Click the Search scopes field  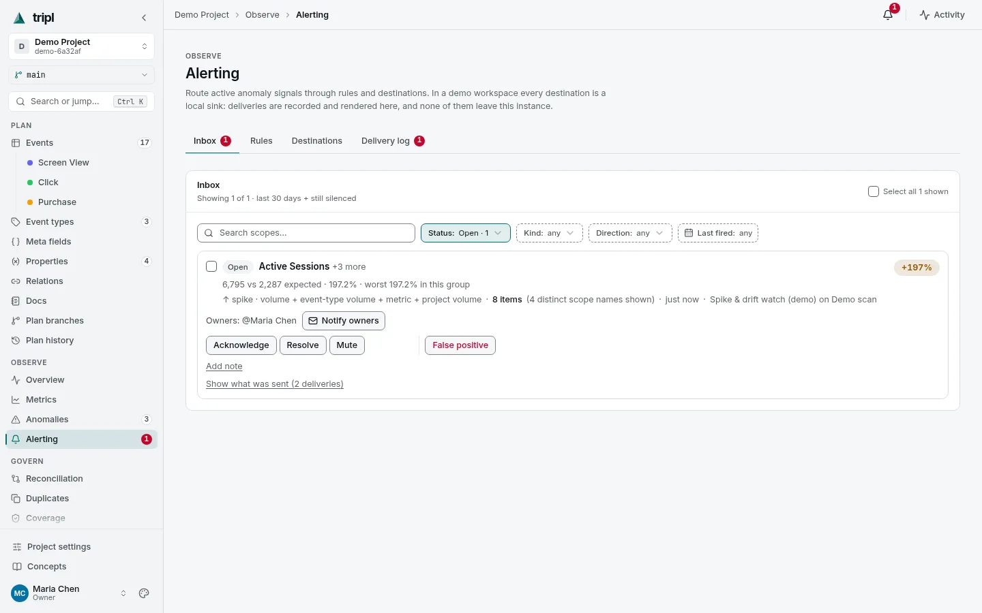[306, 233]
